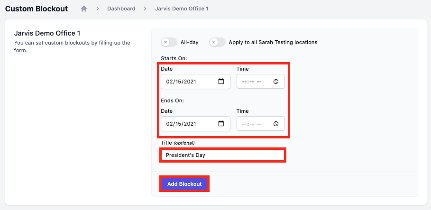Click the home icon in breadcrumb

pos(84,9)
